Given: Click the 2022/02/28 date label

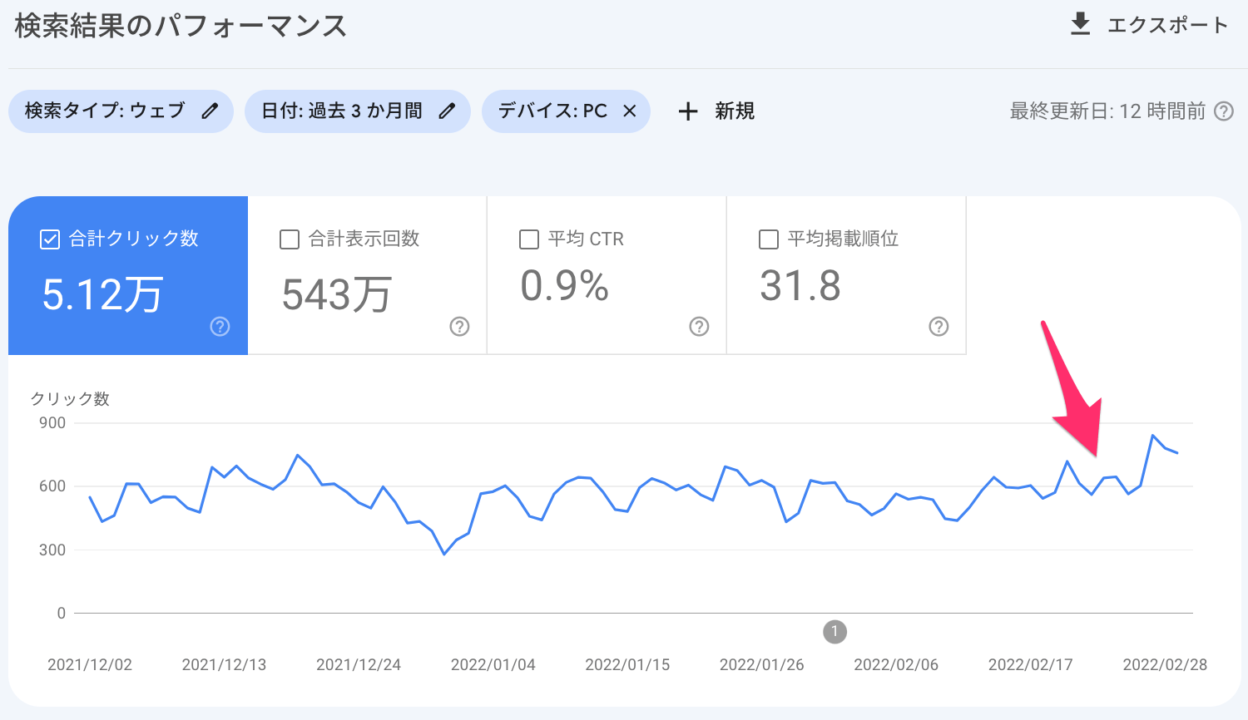Looking at the screenshot, I should pos(1165,665).
